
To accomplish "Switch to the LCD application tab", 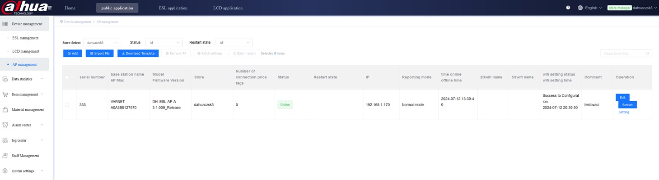I will click(228, 8).
